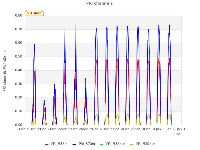Click the 0.50 y-axis tick label

click(19, 56)
